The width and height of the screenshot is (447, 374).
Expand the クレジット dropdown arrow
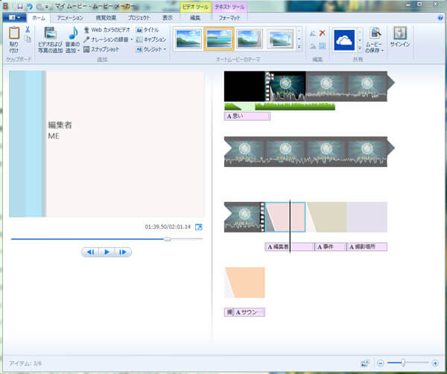pos(165,49)
